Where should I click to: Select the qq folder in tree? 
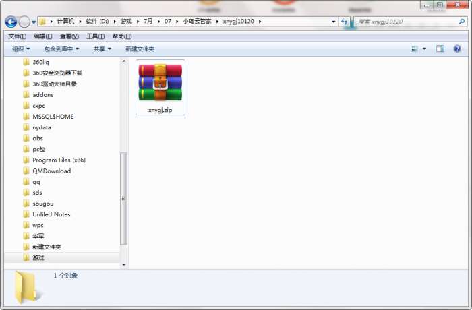(36, 182)
